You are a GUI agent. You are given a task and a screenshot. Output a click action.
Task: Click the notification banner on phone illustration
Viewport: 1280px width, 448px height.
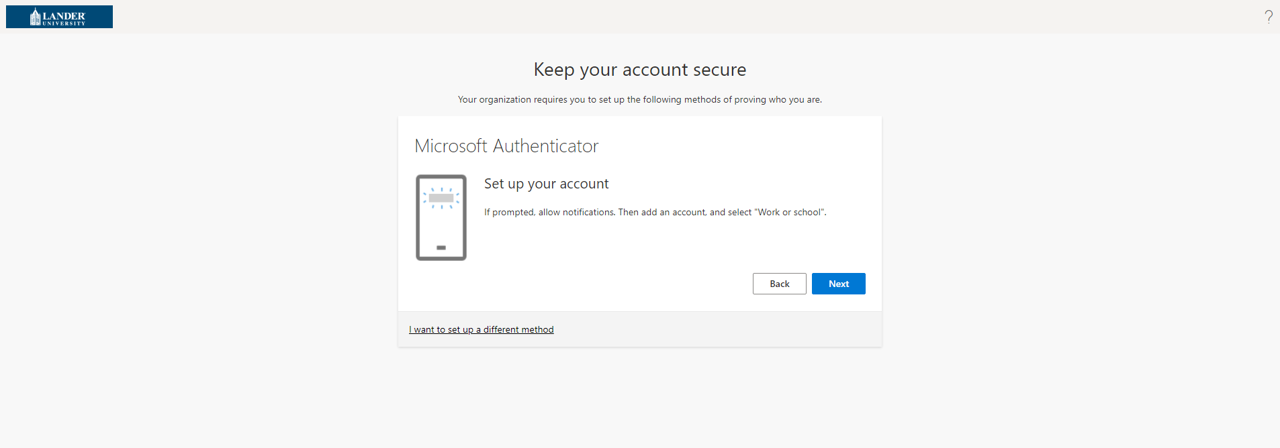tap(441, 198)
